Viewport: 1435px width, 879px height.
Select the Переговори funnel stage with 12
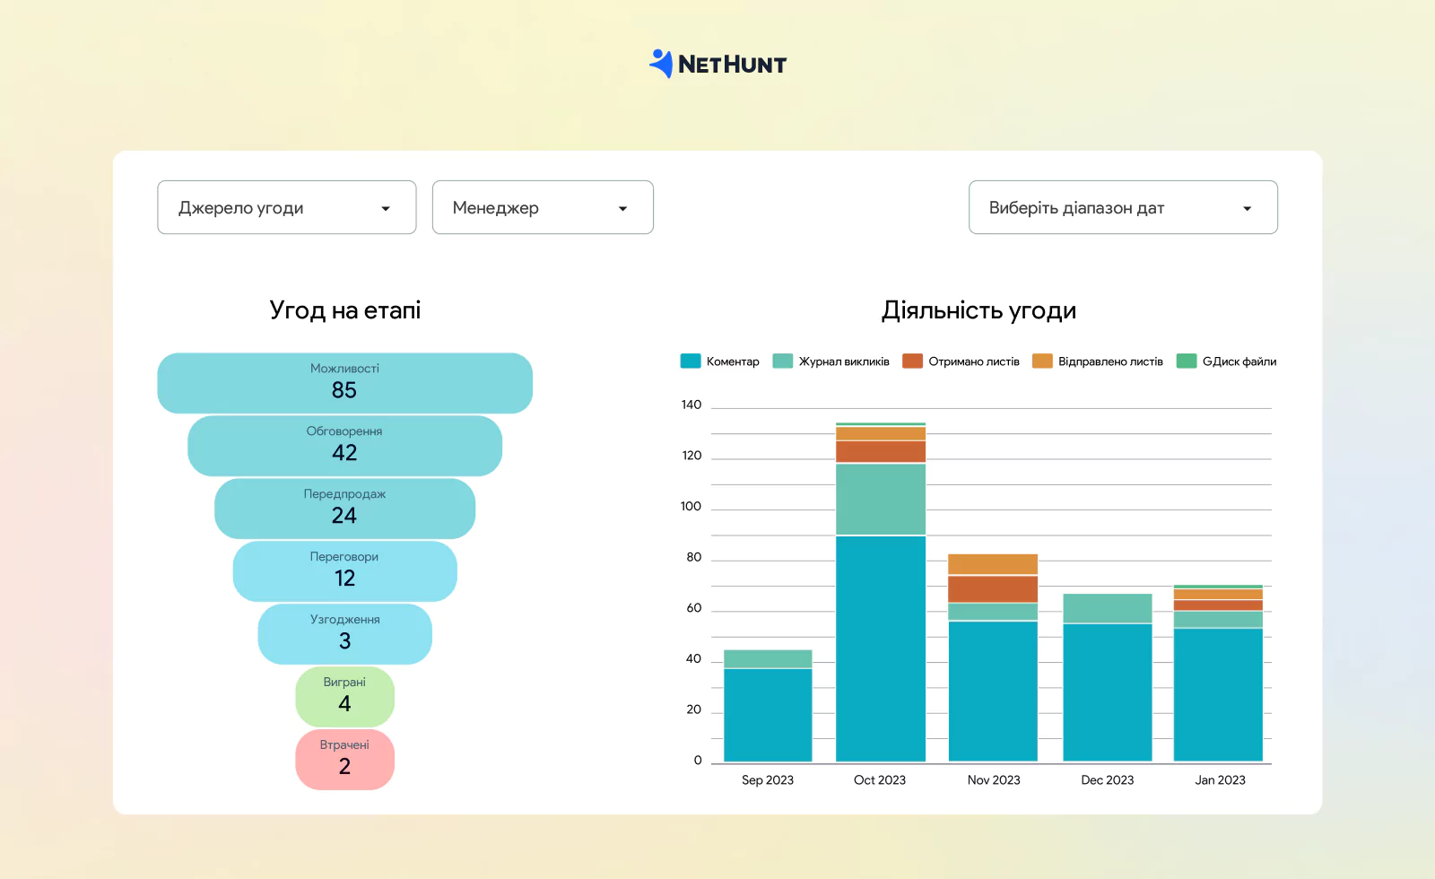point(344,571)
